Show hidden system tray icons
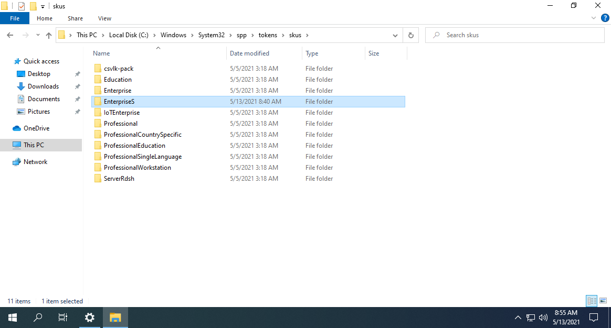 [x=518, y=318]
